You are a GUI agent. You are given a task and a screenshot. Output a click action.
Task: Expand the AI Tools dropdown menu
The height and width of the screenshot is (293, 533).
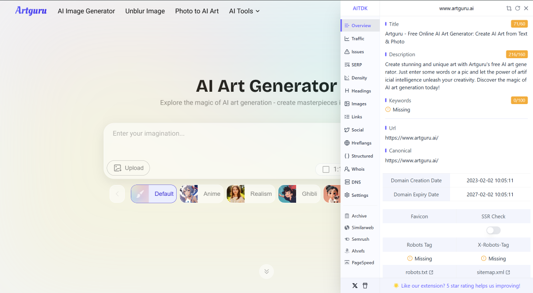244,11
